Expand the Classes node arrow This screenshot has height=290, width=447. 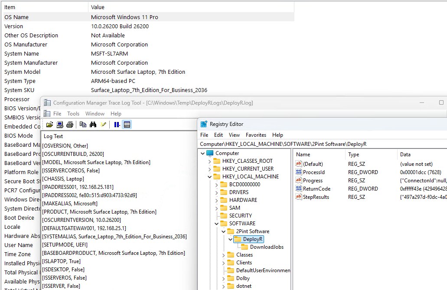pos(224,255)
